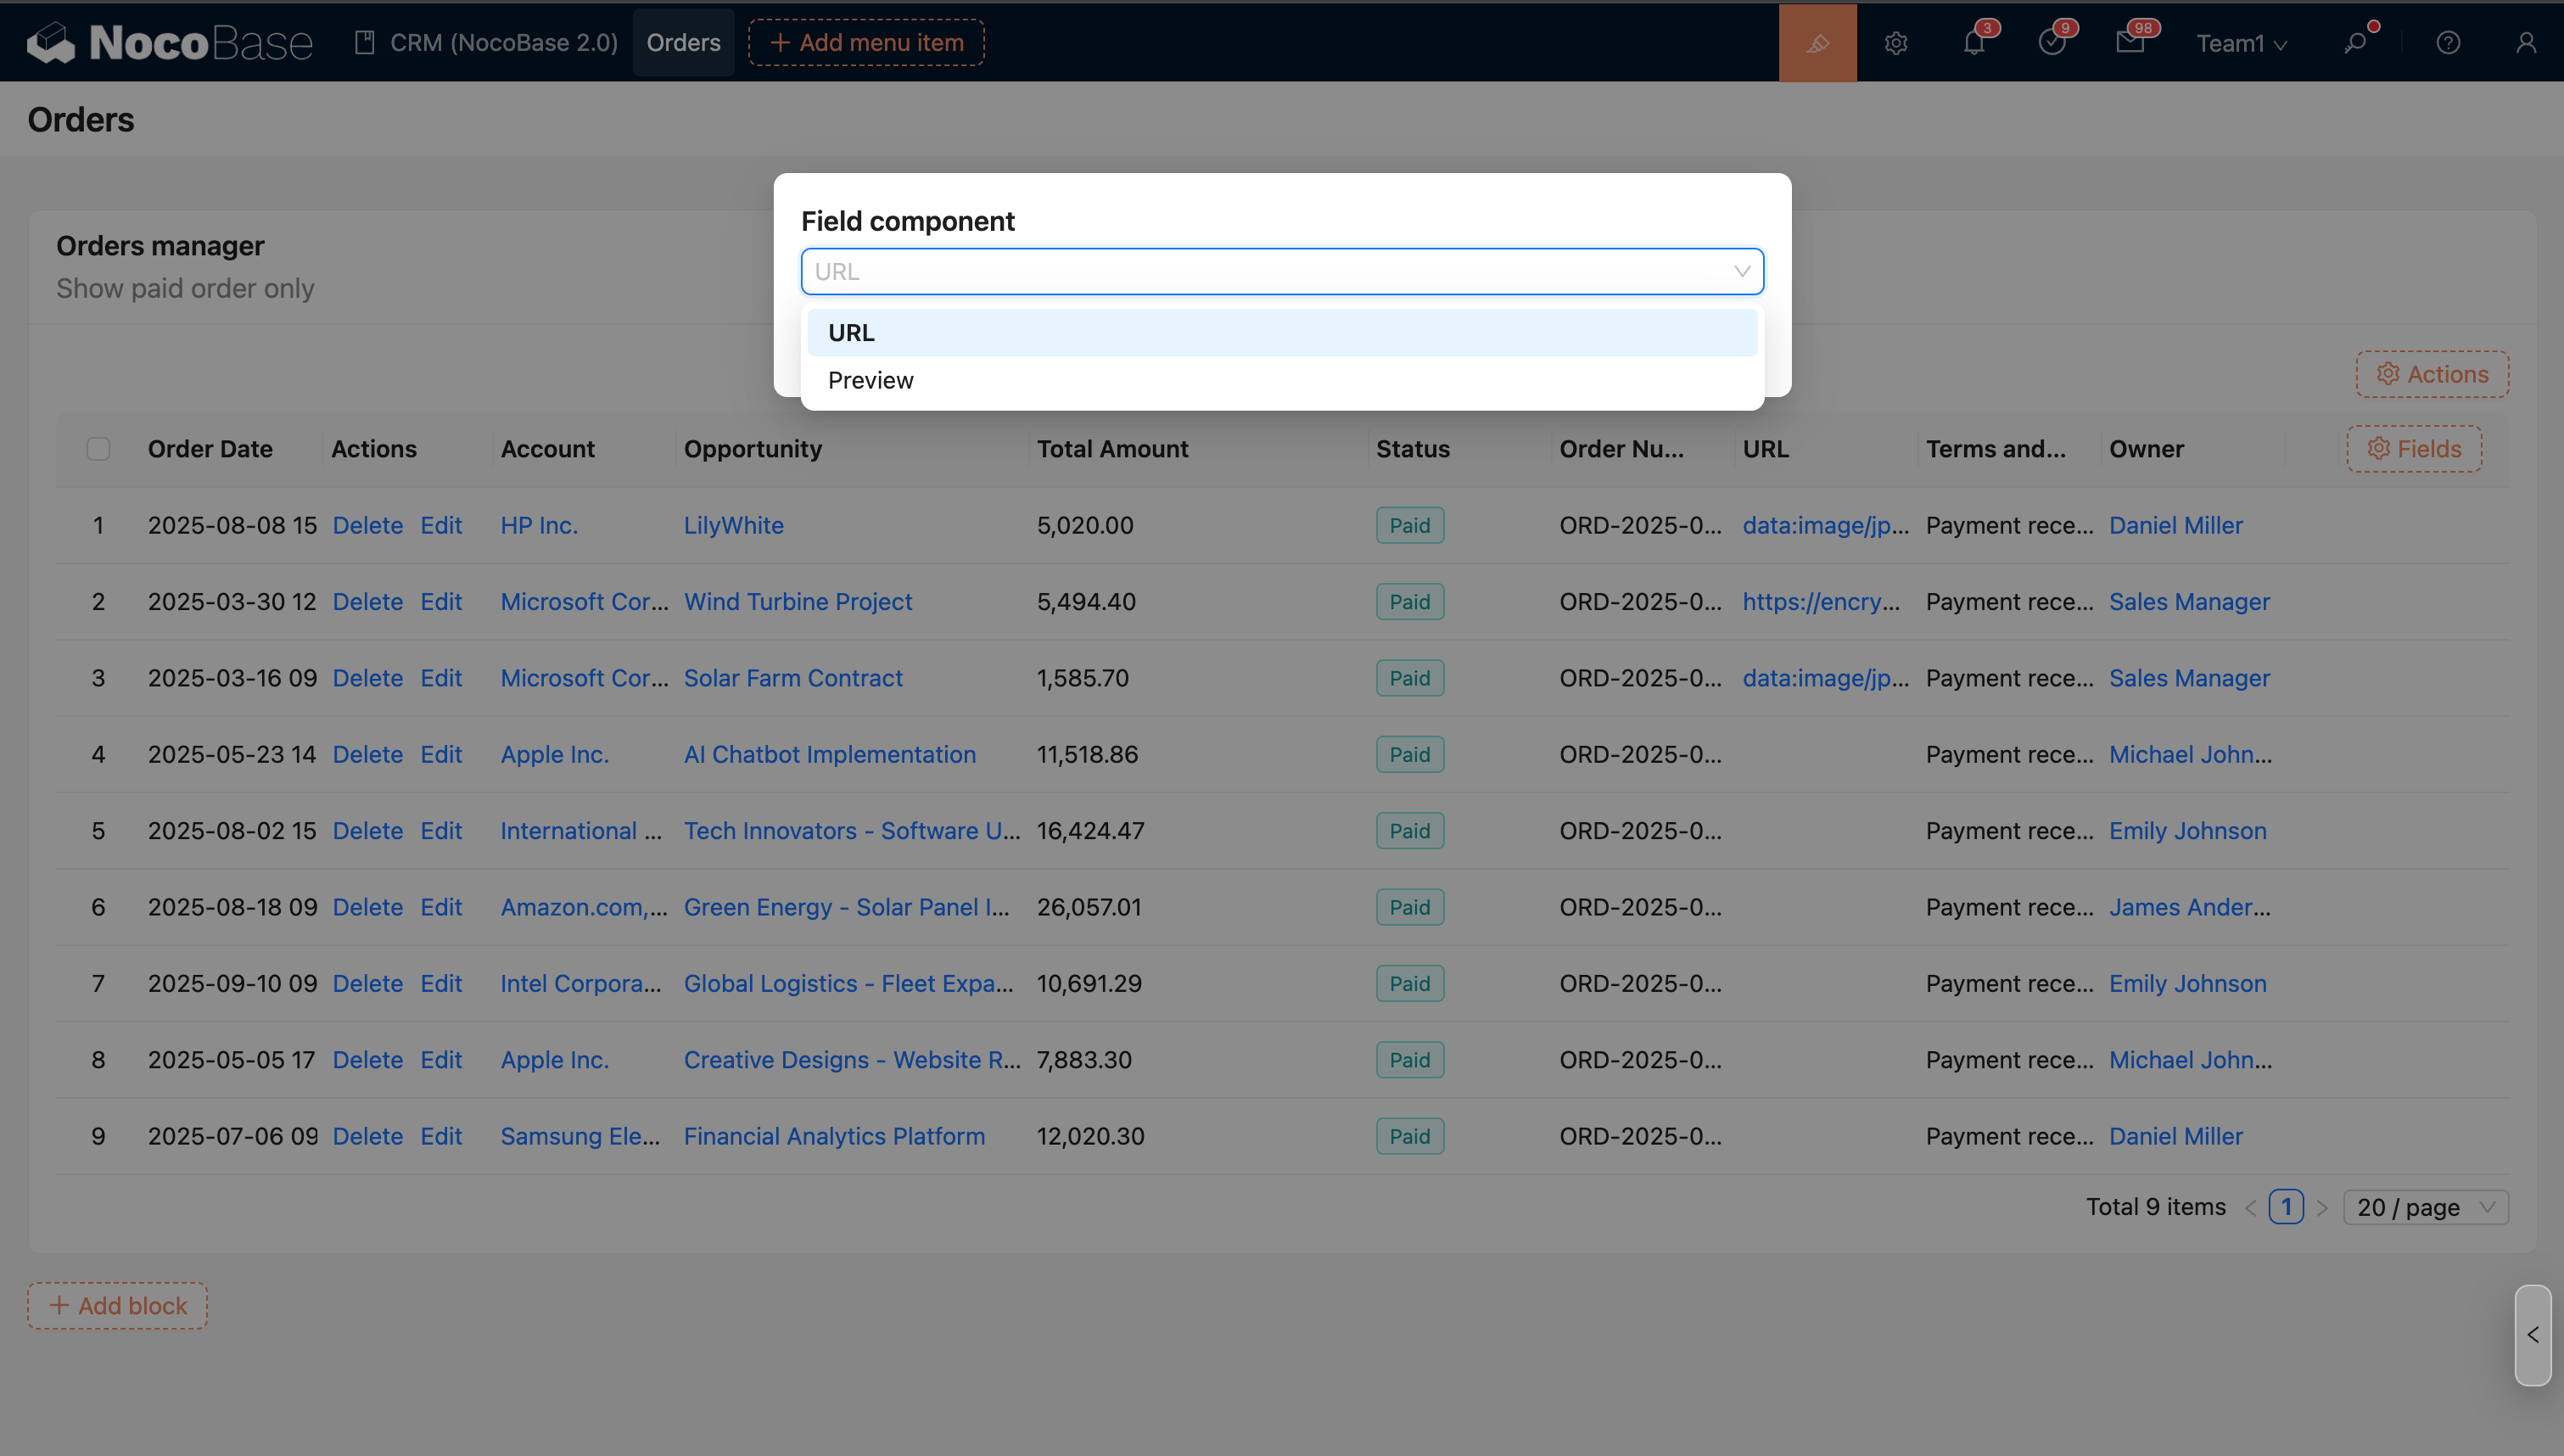Choose the URL option in the list
Screen dimensions: 2564x1456
pos(852,333)
